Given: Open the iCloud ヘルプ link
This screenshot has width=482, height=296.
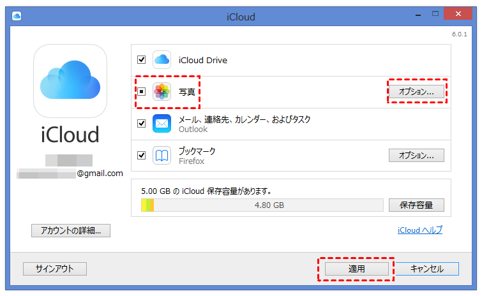Looking at the screenshot, I should 419,230.
